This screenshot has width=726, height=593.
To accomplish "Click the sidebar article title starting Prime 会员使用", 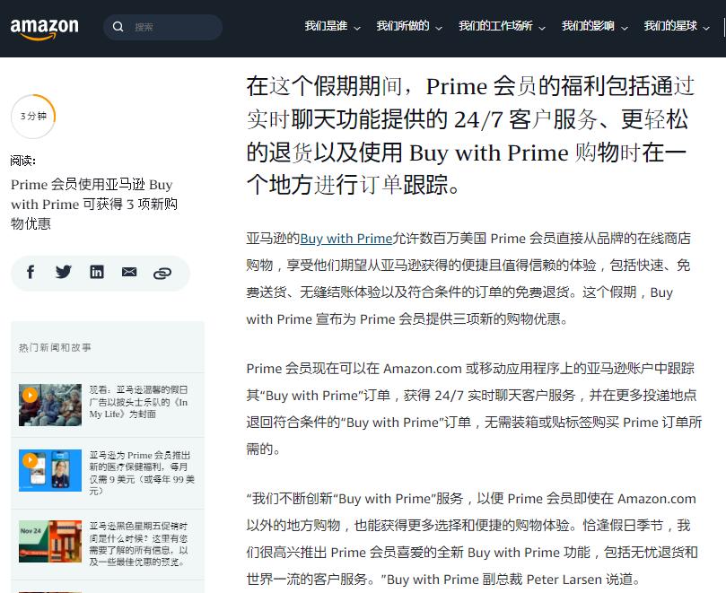I will click(x=94, y=205).
